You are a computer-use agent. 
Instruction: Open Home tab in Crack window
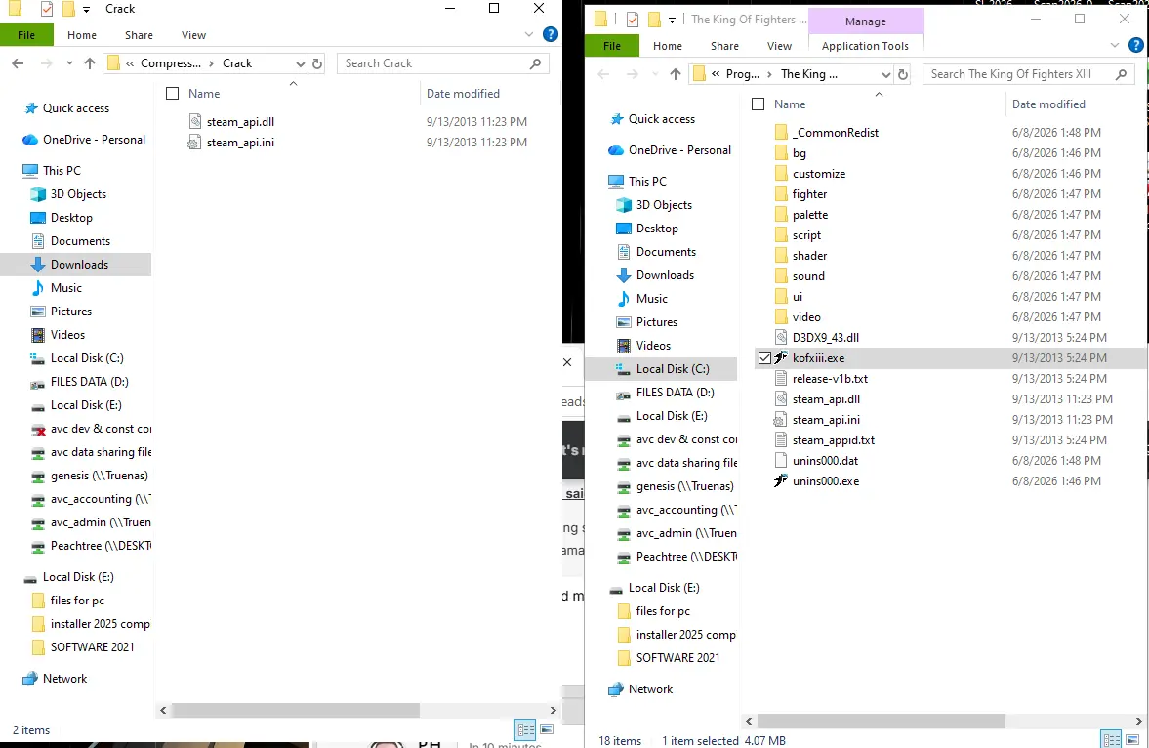coord(82,35)
